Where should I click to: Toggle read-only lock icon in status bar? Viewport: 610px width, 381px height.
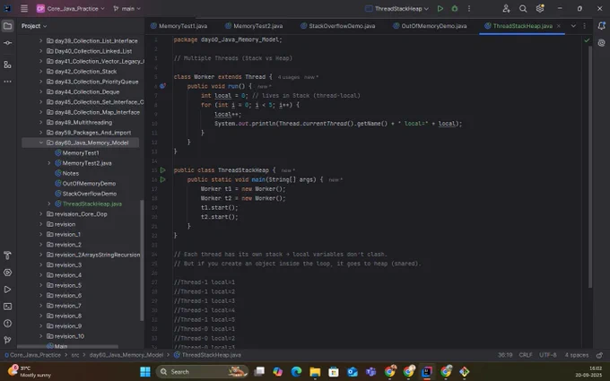click(599, 355)
